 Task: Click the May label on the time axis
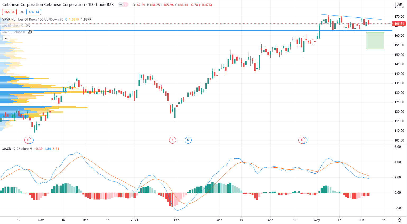click(x=317, y=220)
